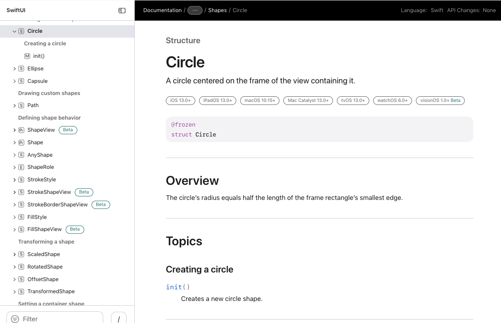Viewport: 501px width, 323px height.
Task: Click the struct icon beside ScaledShape
Action: (x=21, y=254)
